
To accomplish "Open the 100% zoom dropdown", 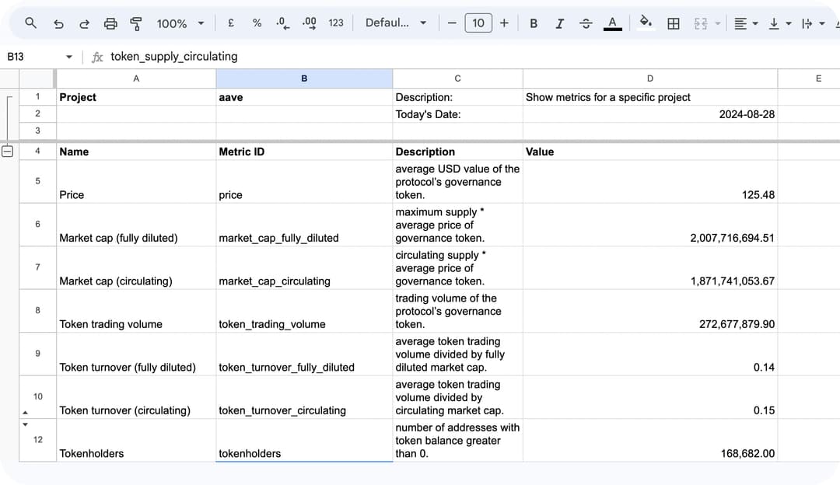I will tap(180, 23).
